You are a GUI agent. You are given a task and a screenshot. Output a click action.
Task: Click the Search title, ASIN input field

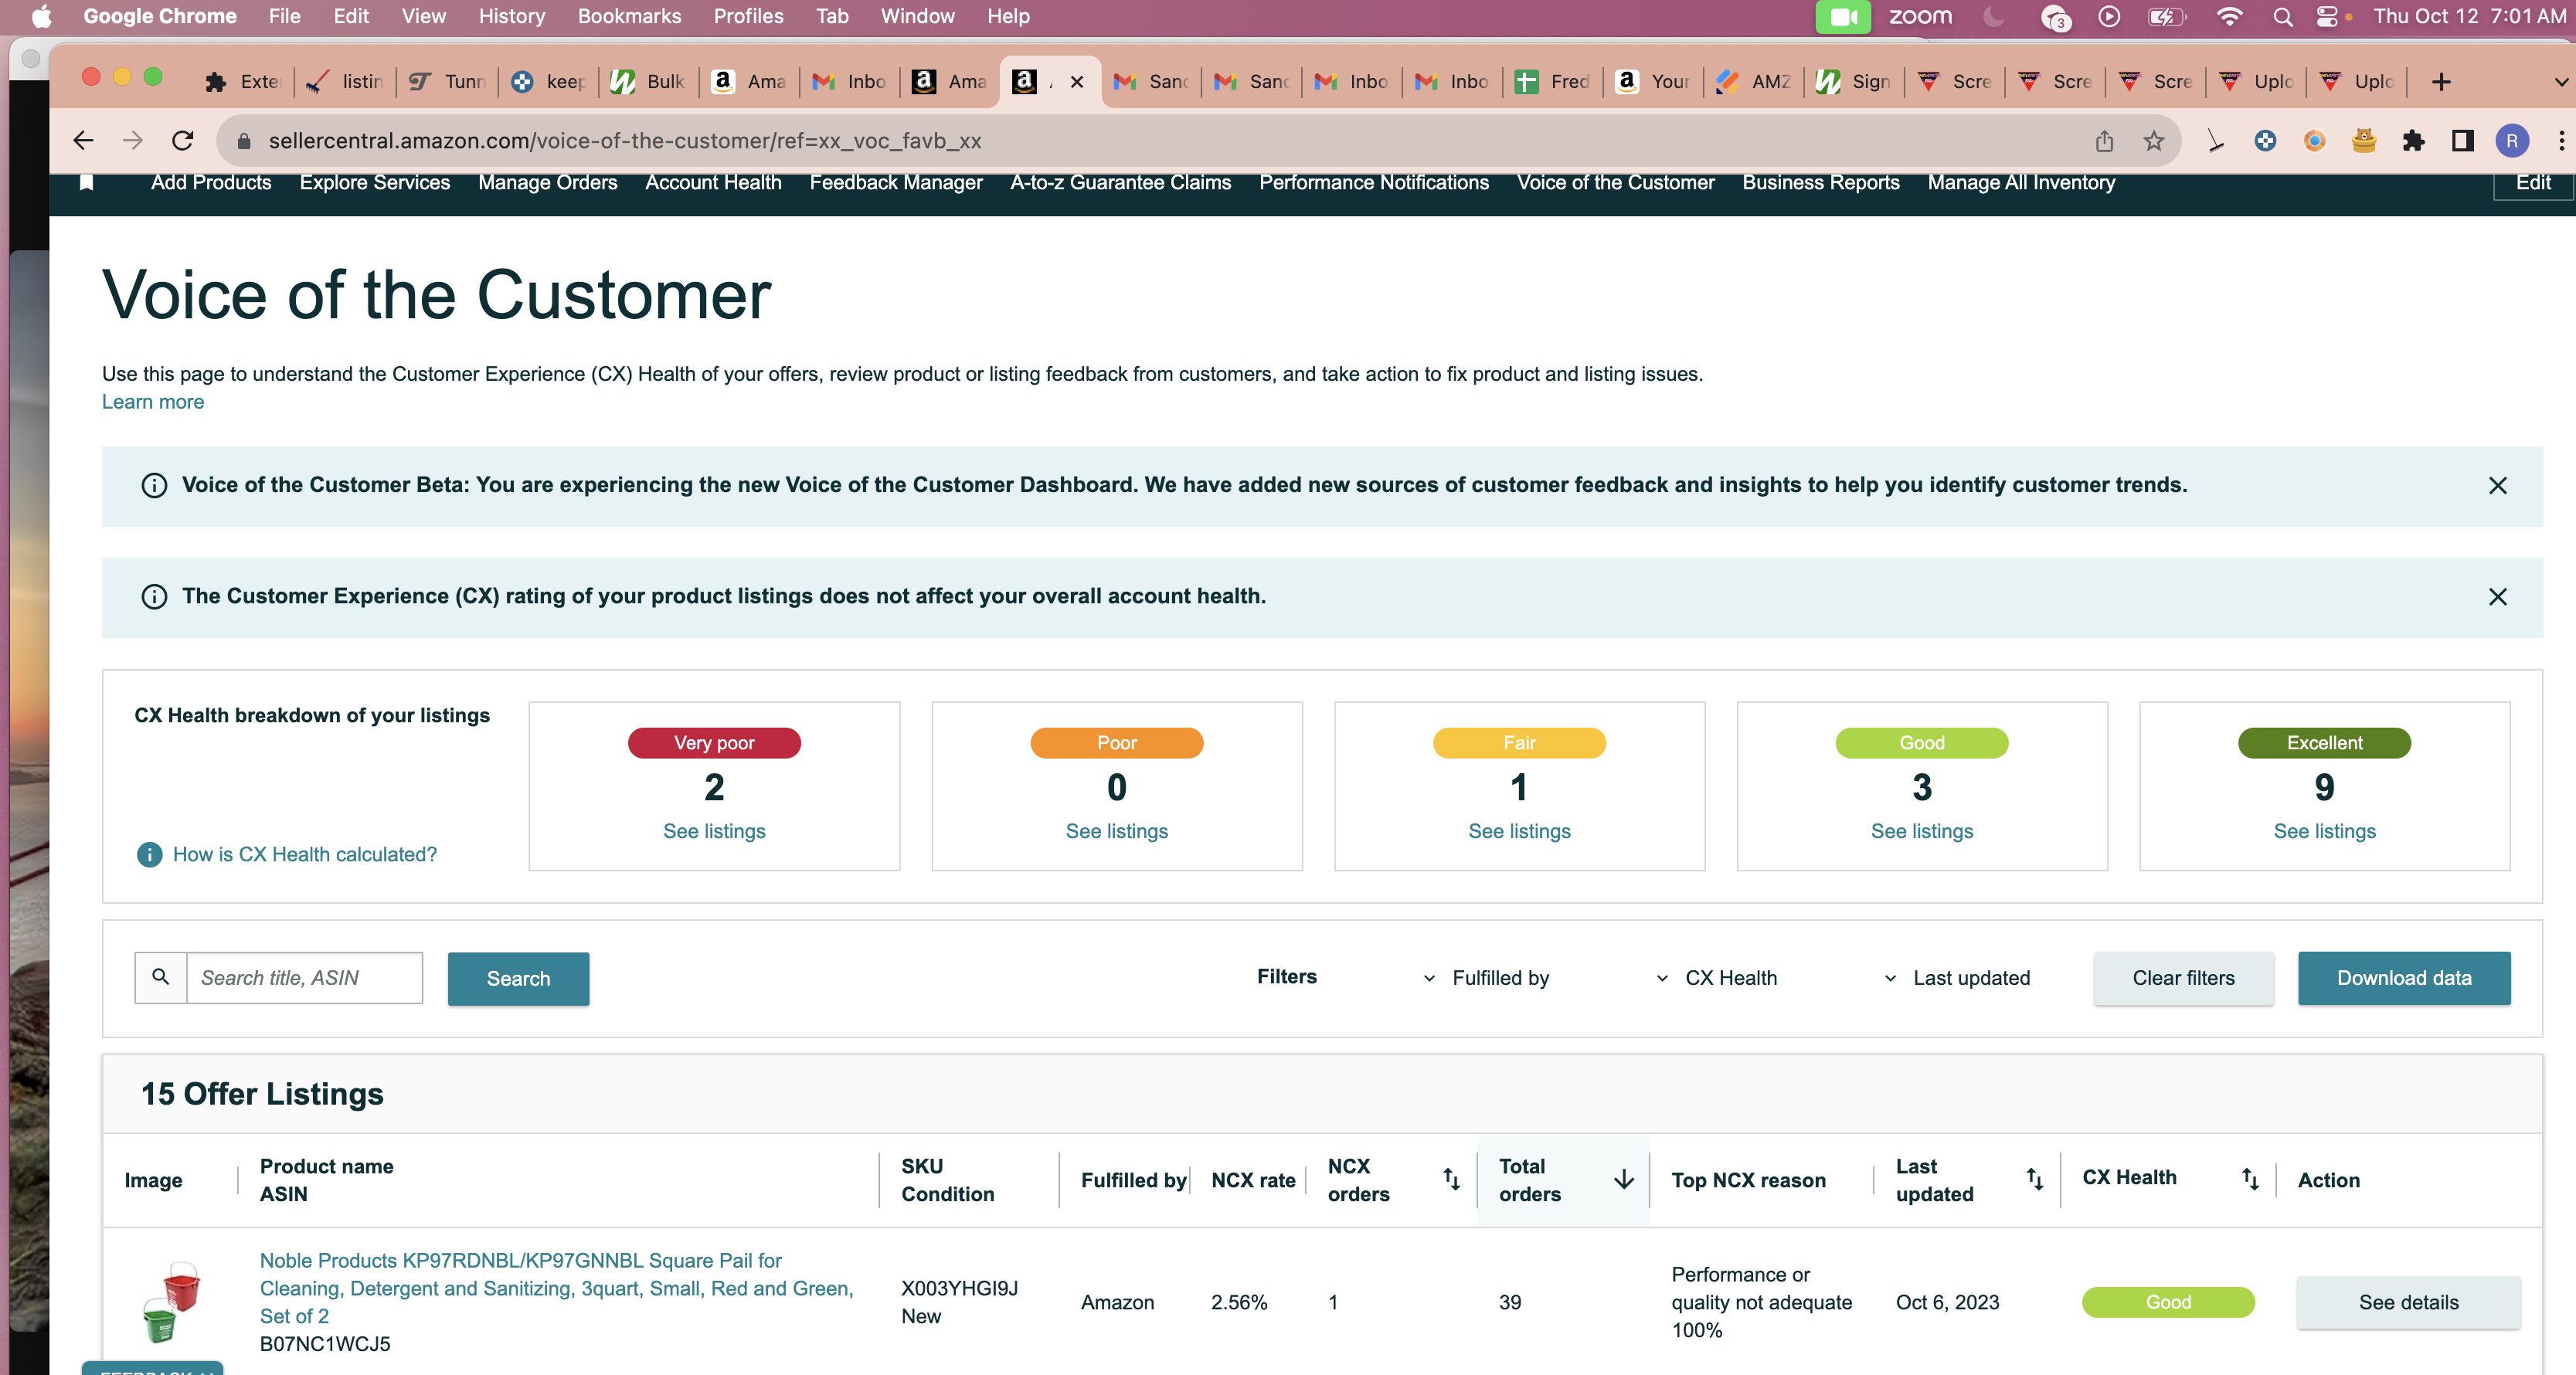(x=304, y=977)
